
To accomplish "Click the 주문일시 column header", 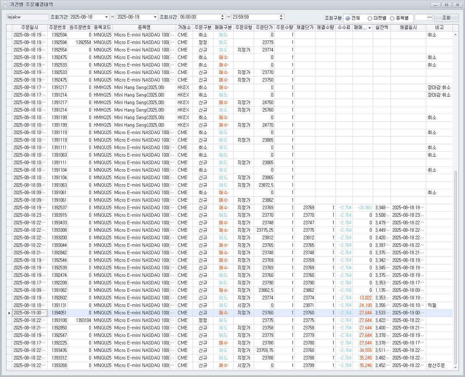I will 30,28.
